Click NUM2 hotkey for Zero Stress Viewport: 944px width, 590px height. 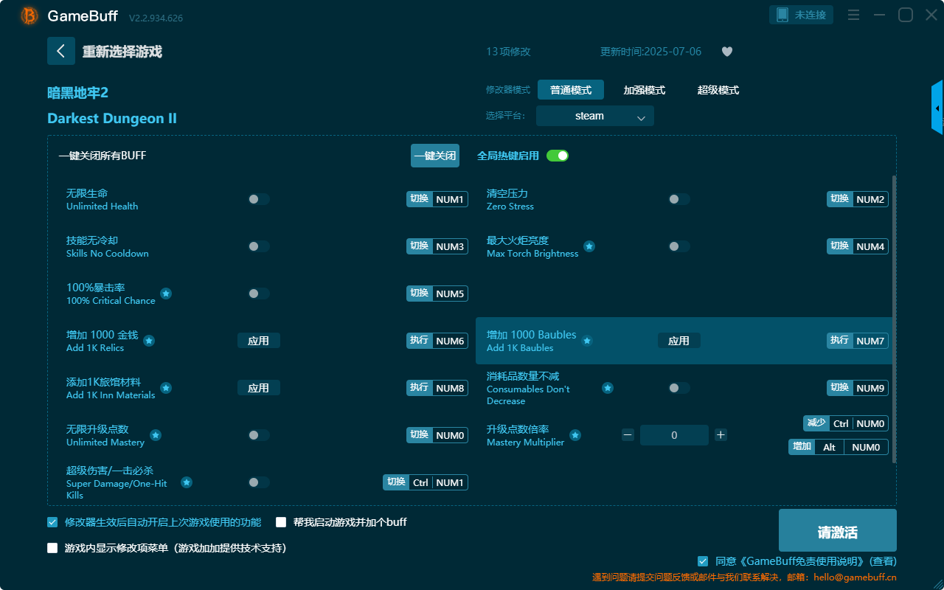[858, 199]
